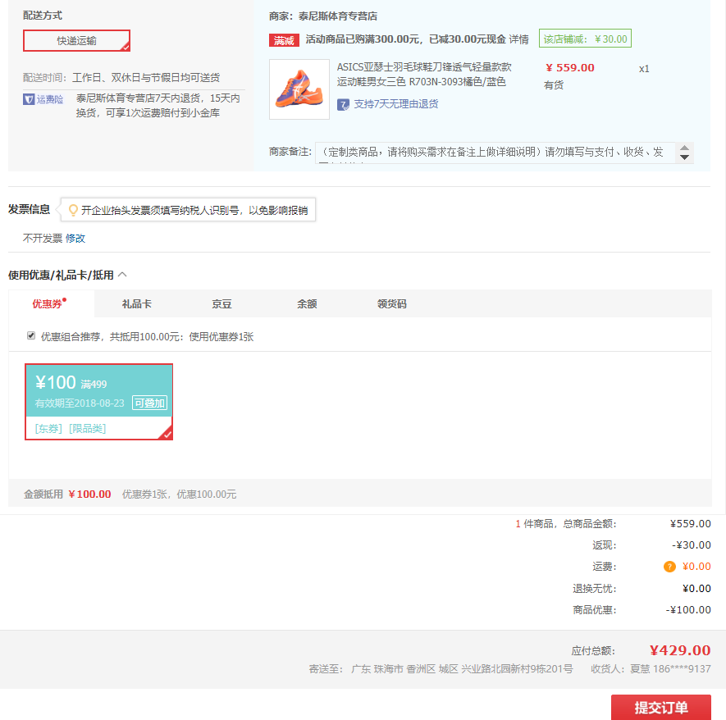Switch to the 礼品卡 tab
The image size is (726, 720).
[137, 304]
